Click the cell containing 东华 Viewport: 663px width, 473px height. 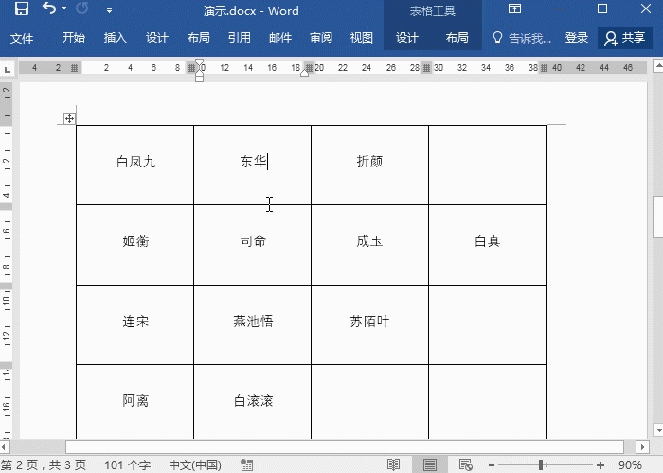253,166
